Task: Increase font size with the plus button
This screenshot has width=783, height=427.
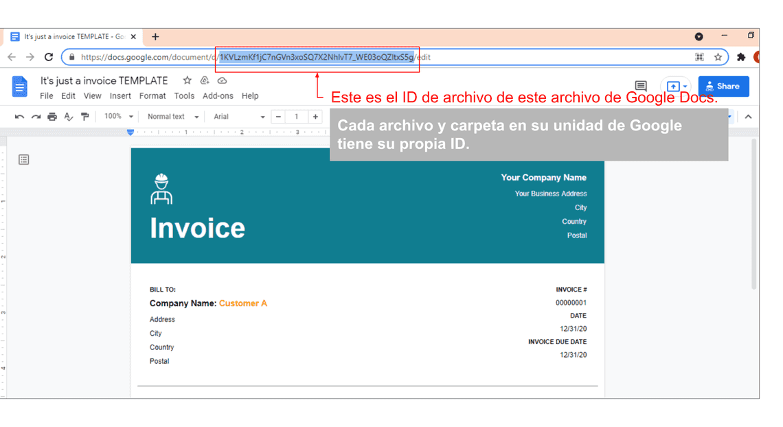Action: pyautogui.click(x=315, y=117)
